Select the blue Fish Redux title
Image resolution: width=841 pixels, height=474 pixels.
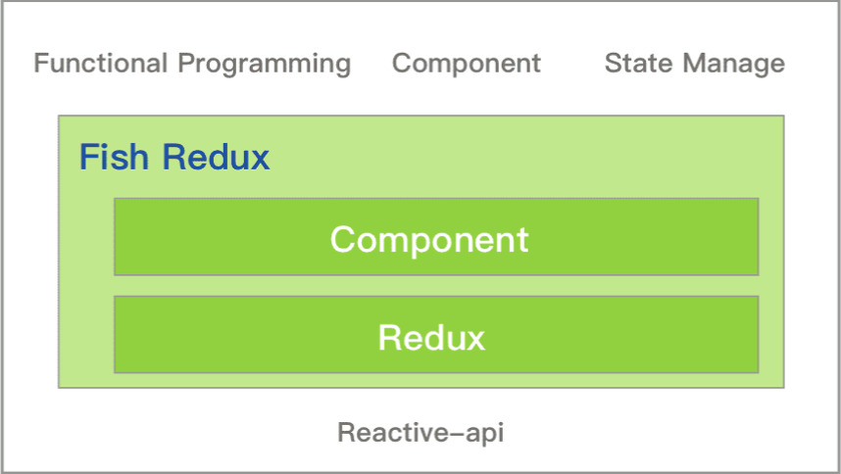174,157
